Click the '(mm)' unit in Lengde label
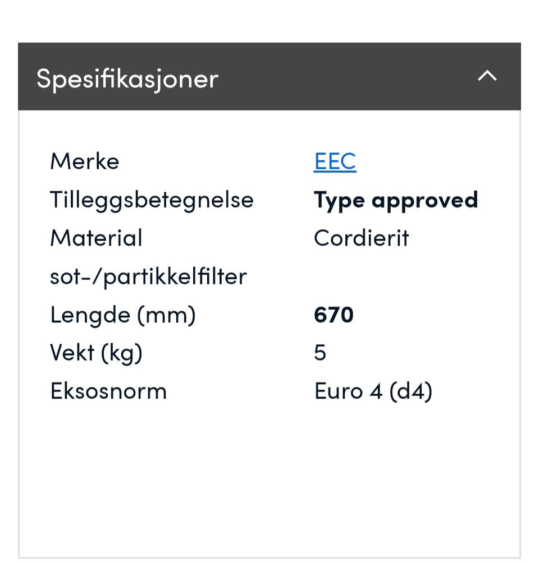The width and height of the screenshot is (539, 563). tap(166, 315)
